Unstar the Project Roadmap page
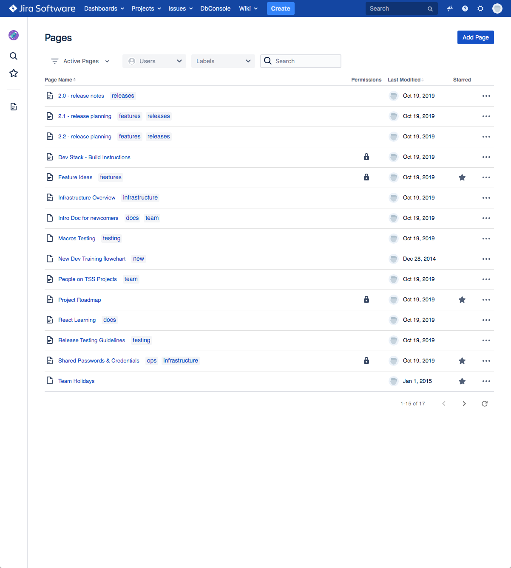This screenshot has height=568, width=511. coord(462,300)
